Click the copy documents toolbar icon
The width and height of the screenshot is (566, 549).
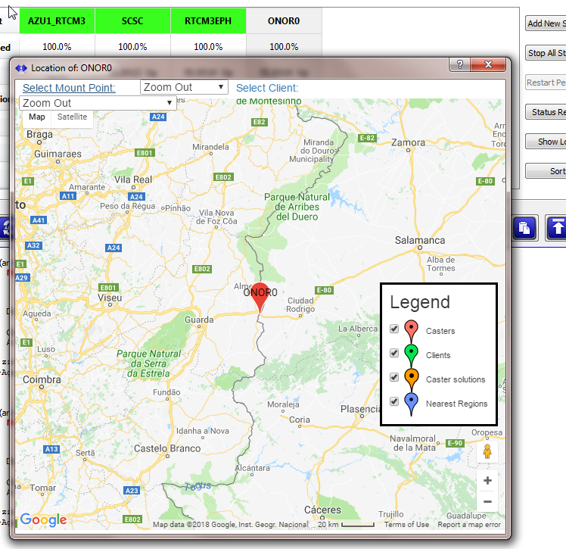click(525, 228)
